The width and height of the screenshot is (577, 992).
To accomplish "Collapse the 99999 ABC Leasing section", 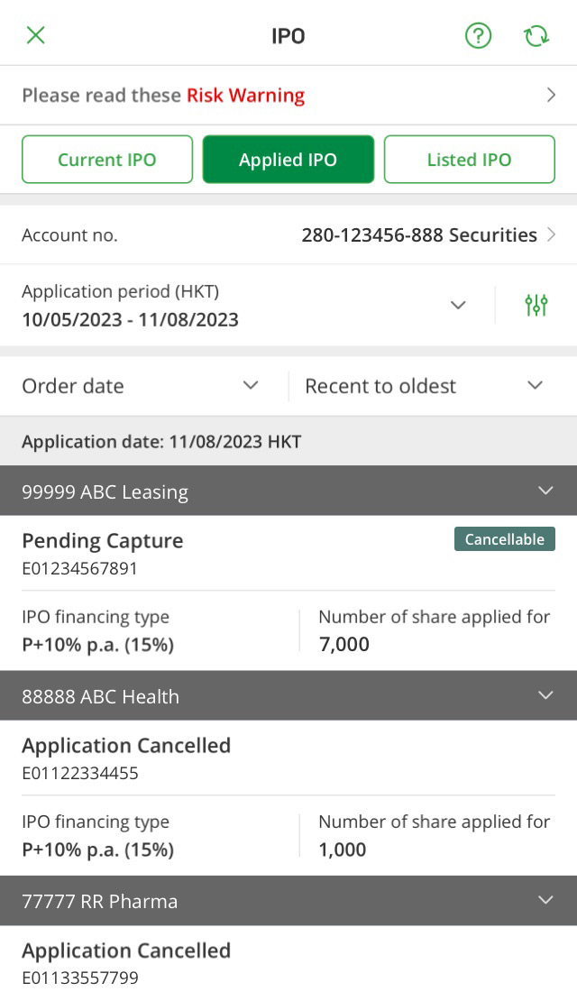I will pos(545,491).
